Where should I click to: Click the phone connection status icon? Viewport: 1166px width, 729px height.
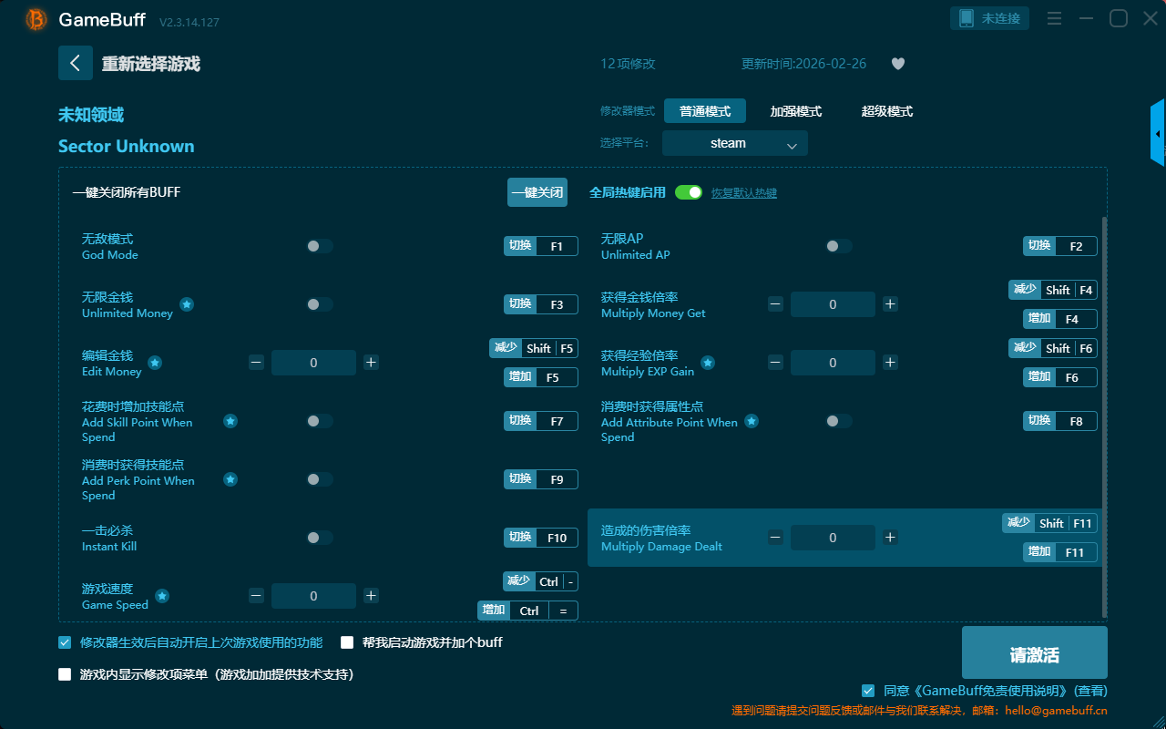(966, 18)
